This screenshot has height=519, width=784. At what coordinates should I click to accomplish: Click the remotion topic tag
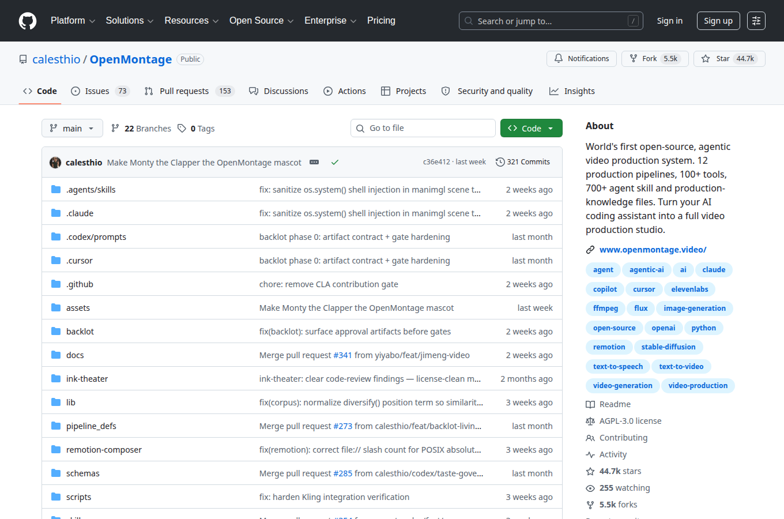pyautogui.click(x=609, y=347)
